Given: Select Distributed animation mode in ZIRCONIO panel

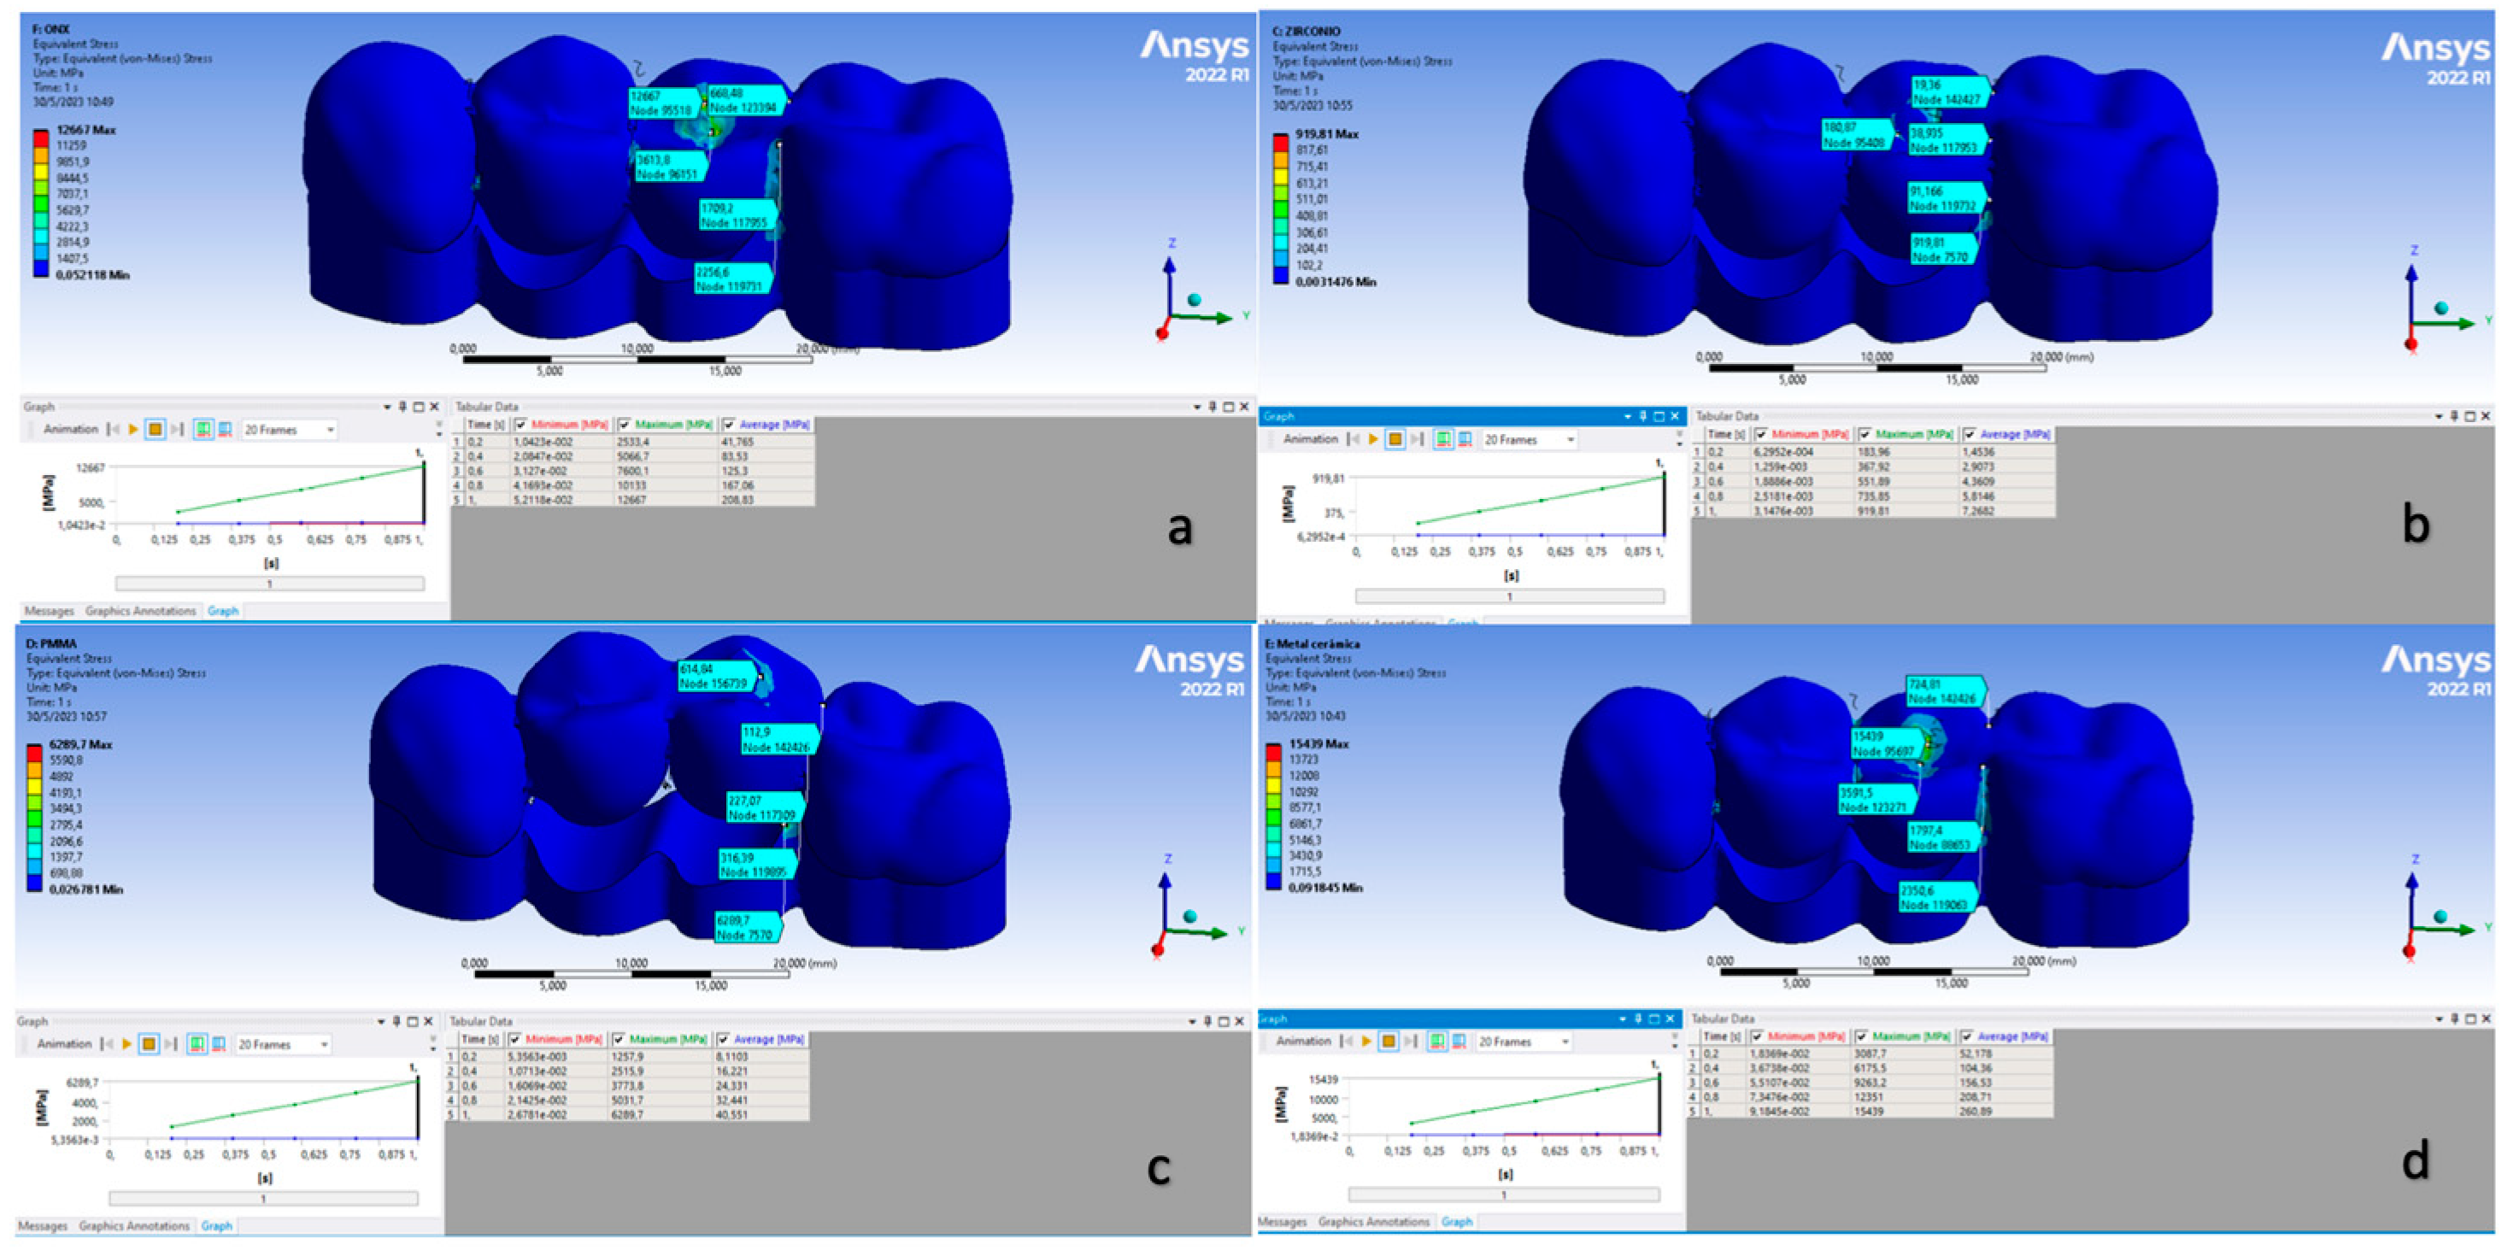Looking at the screenshot, I should [1443, 439].
